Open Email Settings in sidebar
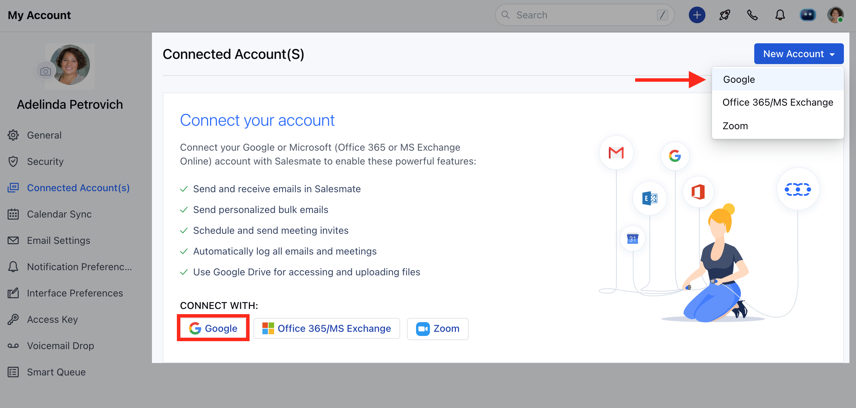 click(x=58, y=240)
